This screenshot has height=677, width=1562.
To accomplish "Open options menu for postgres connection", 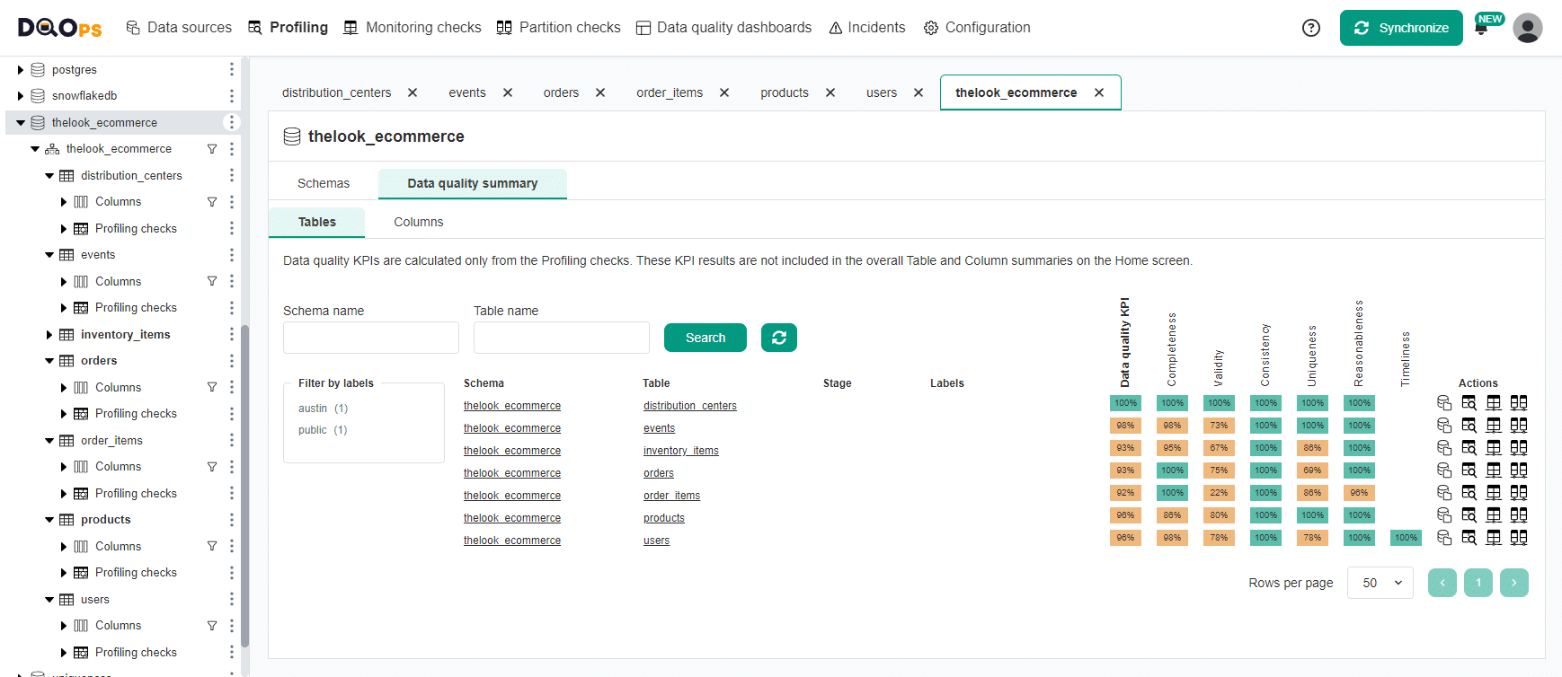I will (x=232, y=69).
